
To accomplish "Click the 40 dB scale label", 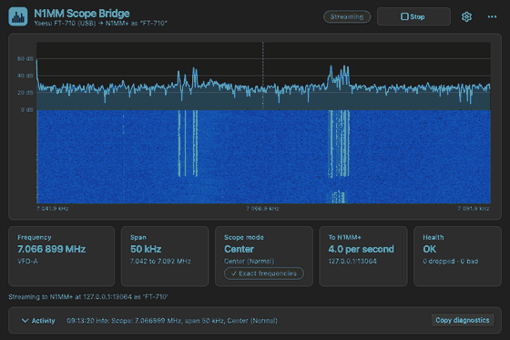I will 25,76.
